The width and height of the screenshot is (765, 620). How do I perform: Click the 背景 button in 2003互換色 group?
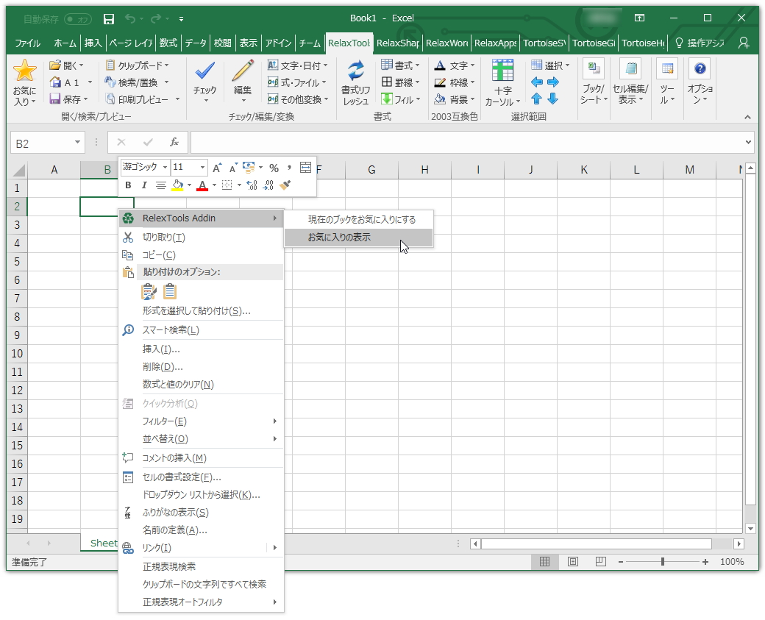tap(455, 99)
